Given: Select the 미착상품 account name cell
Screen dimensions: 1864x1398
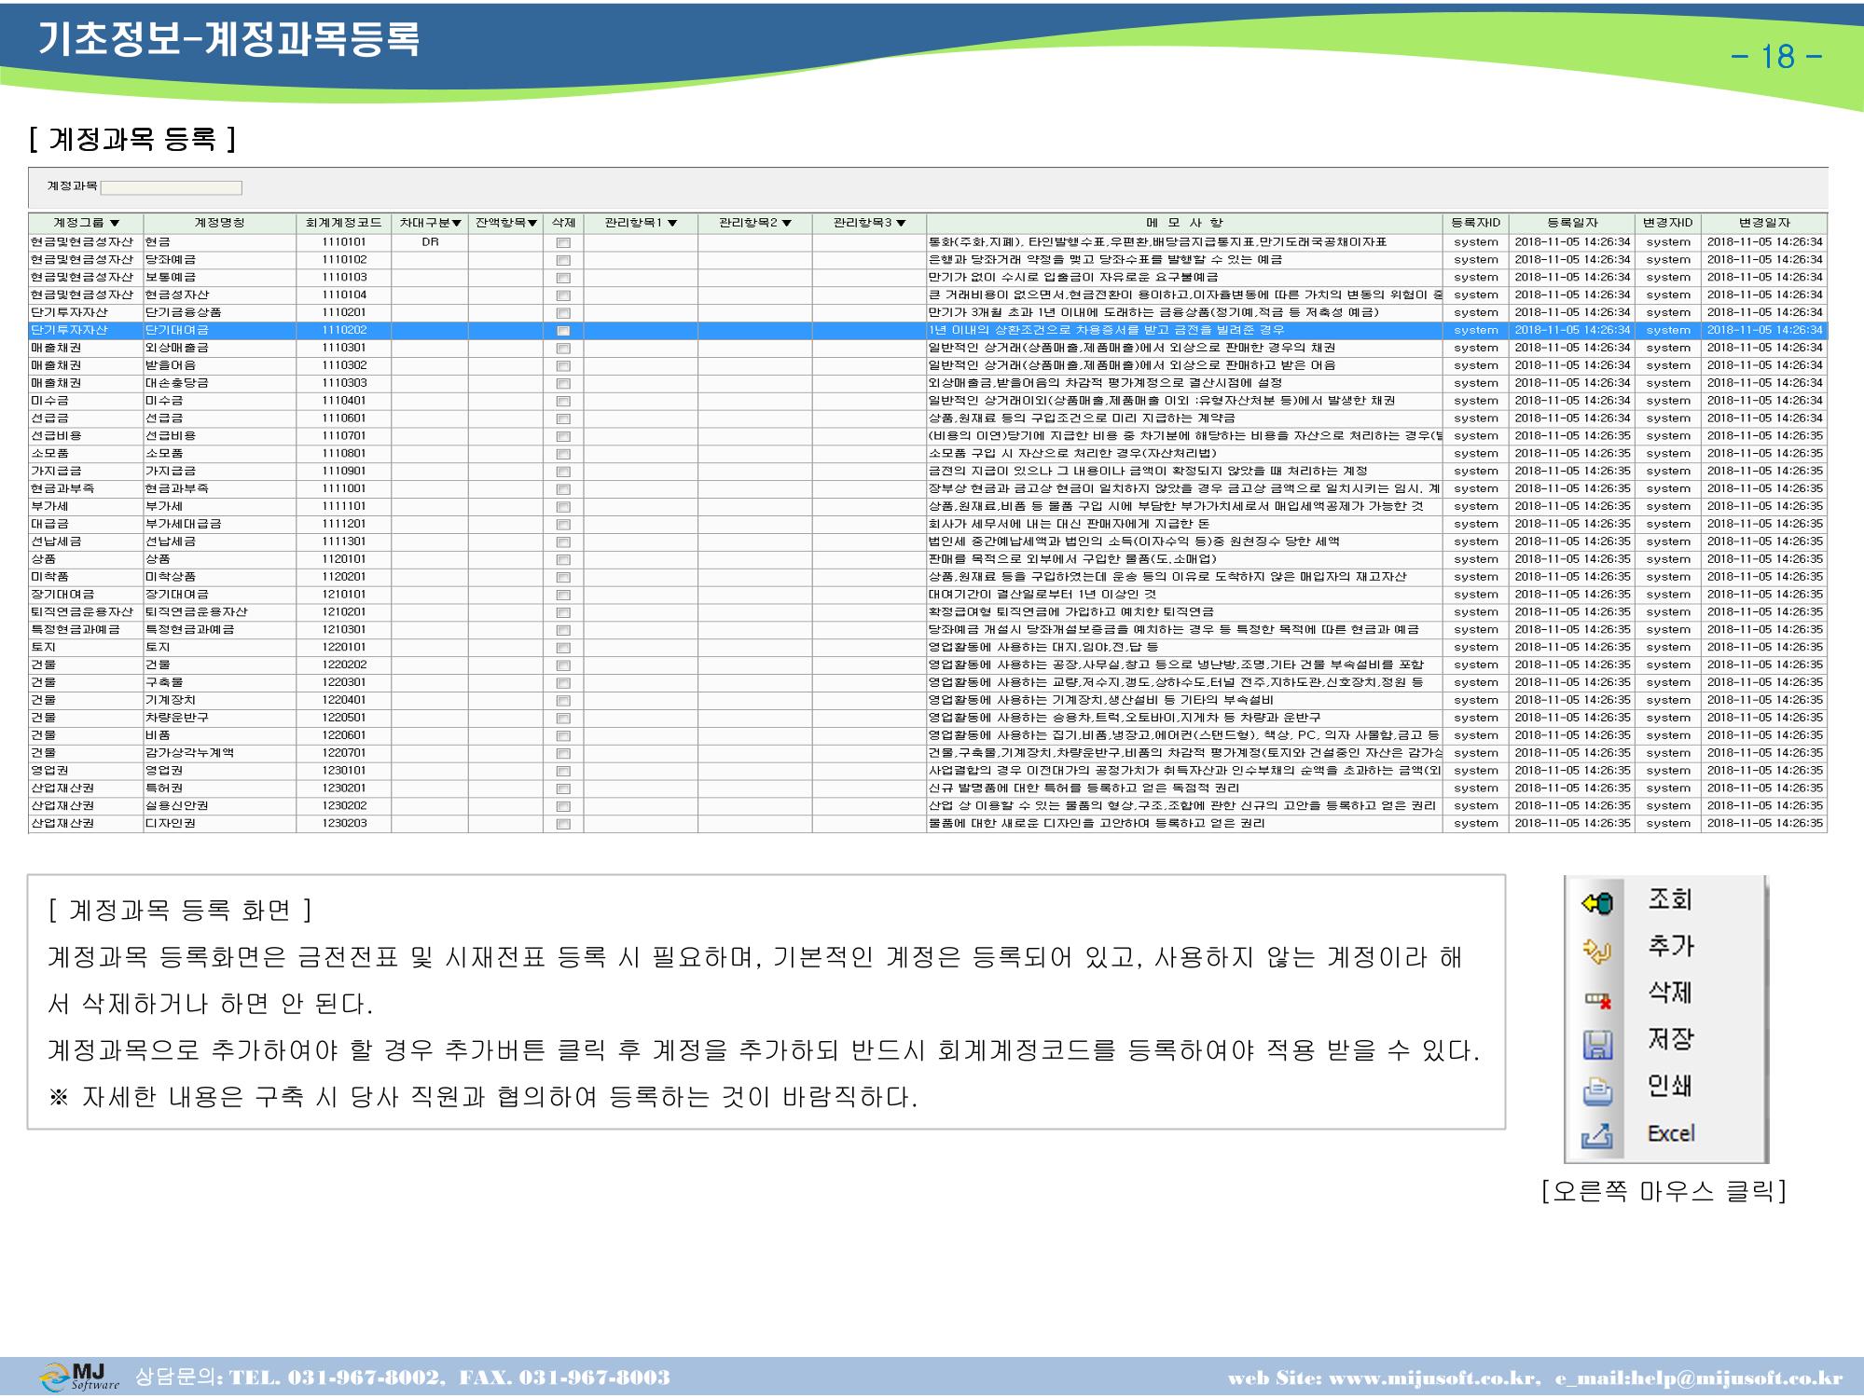Looking at the screenshot, I should pos(219,577).
